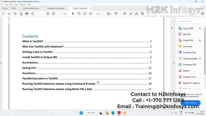Open the find text magnifier icon
Screen dimensions: 206x116
[33, 14]
